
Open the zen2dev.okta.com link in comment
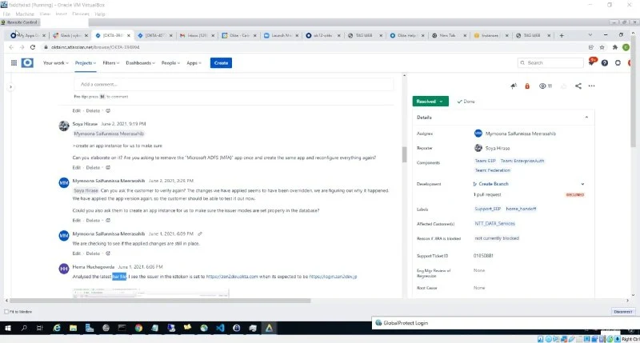click(x=232, y=277)
